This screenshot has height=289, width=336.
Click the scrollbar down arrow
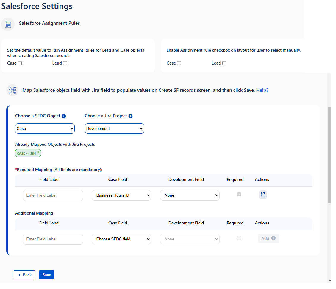tap(329, 281)
